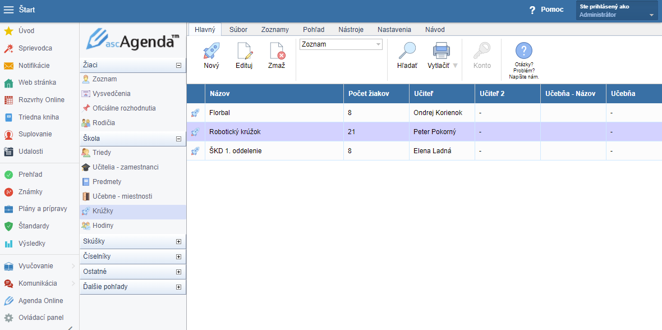Image resolution: width=662 pixels, height=330 pixels.
Task: Open the Vytlačiť dropdown arrow
Action: [455, 66]
